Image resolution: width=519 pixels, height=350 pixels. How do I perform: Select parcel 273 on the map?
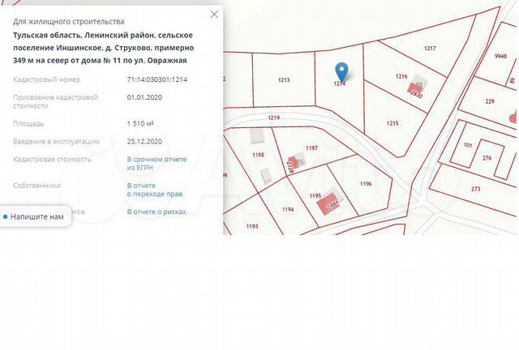tap(475, 189)
